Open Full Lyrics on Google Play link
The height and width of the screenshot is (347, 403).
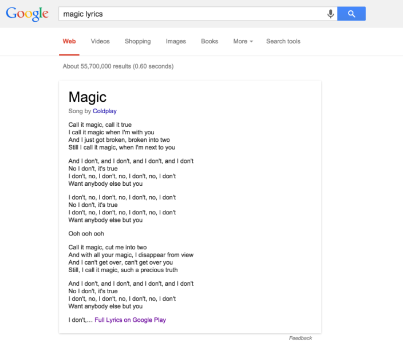click(131, 320)
